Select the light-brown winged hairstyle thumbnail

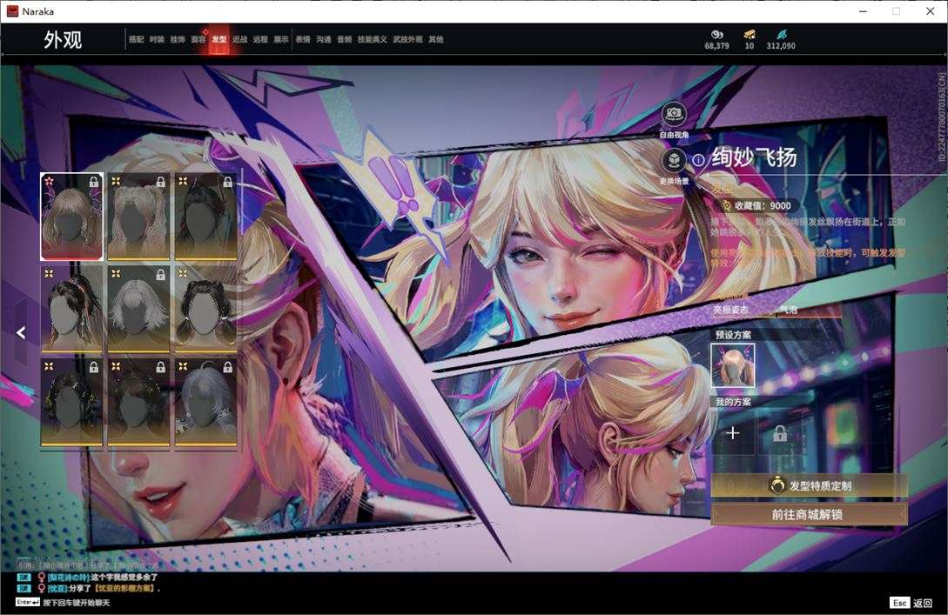click(x=72, y=217)
